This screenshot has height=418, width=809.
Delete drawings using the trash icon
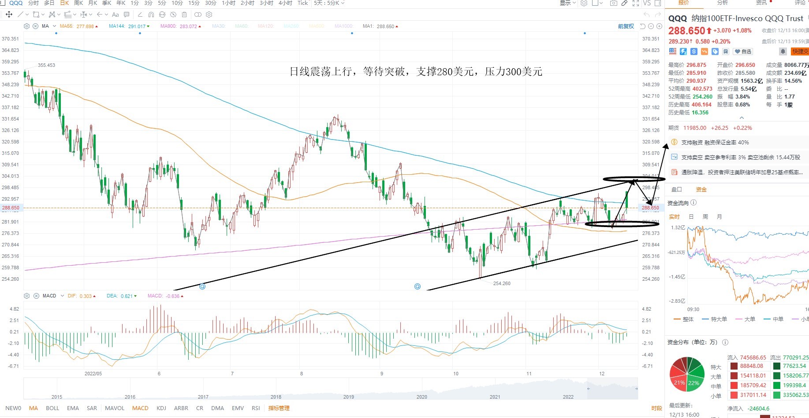pos(184,15)
